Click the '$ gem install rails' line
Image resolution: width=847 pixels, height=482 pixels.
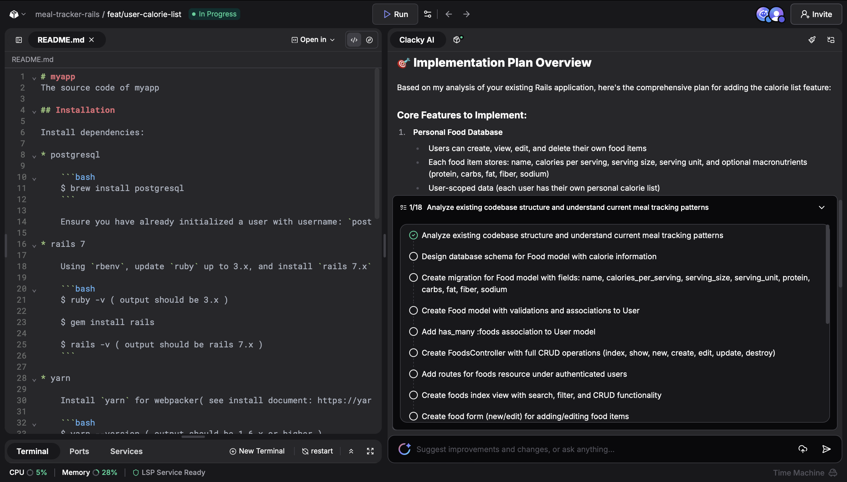107,322
